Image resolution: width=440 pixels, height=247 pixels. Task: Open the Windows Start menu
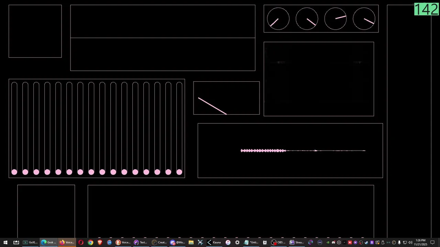click(x=5, y=242)
